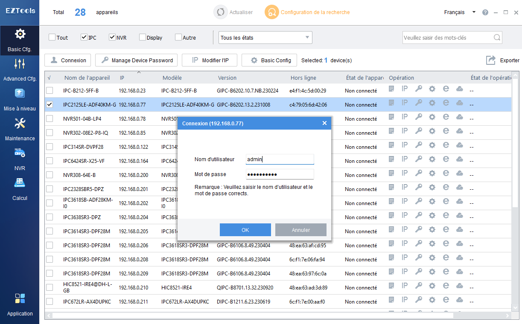Image resolution: width=522 pixels, height=324 pixels.
Task: Sort by the IP column header
Action: tap(122, 78)
